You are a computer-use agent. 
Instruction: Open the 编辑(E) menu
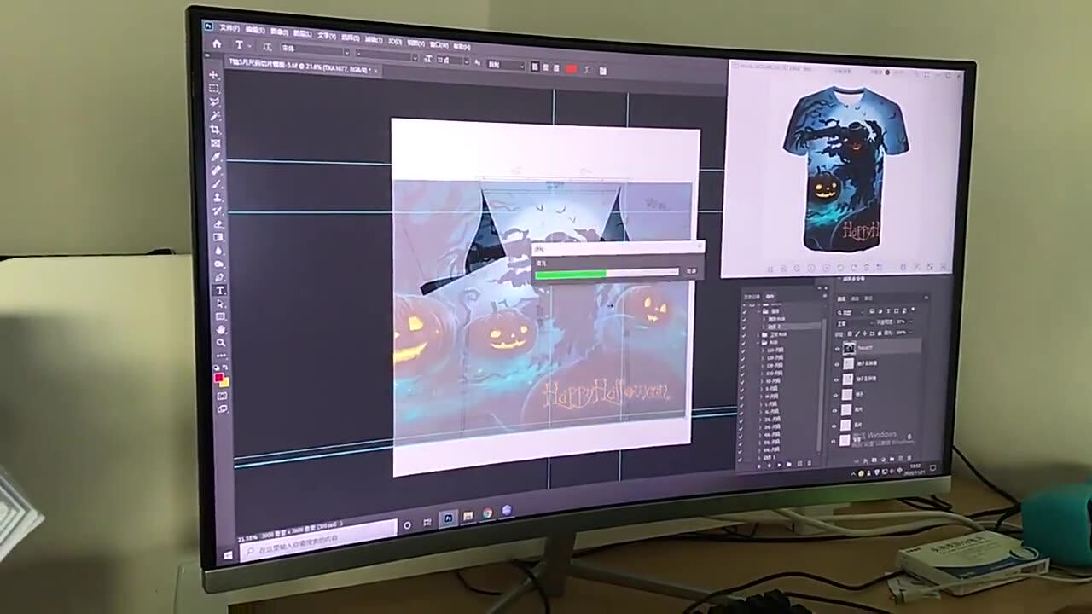[255, 30]
